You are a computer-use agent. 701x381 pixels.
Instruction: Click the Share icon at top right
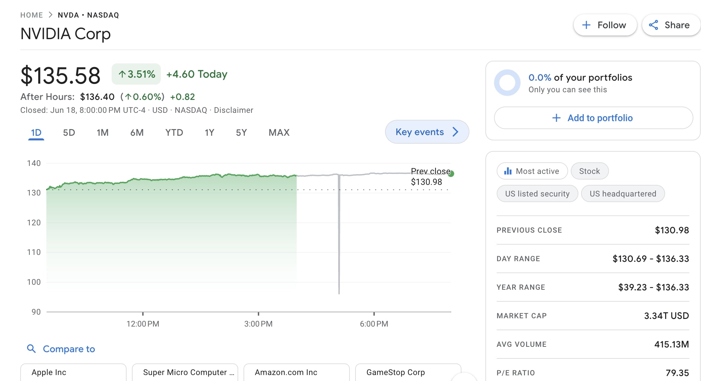tap(653, 25)
